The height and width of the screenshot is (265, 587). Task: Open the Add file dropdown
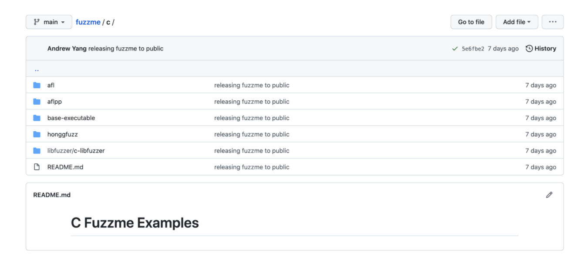pyautogui.click(x=517, y=22)
